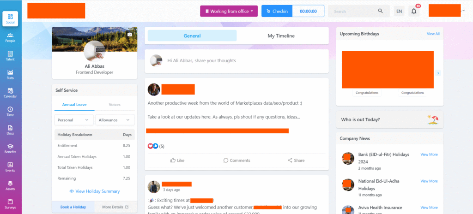This screenshot has height=214, width=473.
Task: Open the Working from office dropdown
Action: click(229, 11)
